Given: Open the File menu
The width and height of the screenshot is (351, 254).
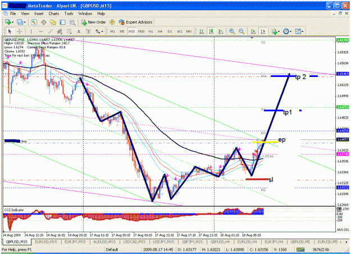Looking at the screenshot, I should [13, 13].
